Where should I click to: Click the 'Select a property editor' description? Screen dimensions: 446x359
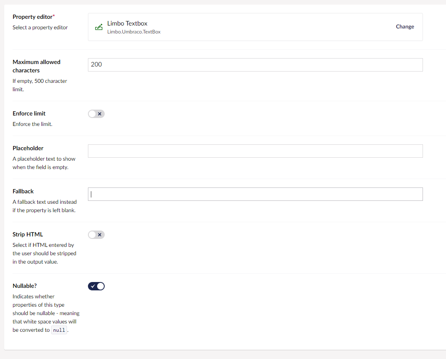point(40,27)
